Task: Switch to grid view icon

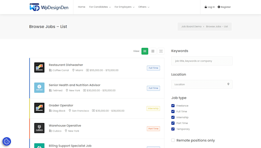Action: tap(153, 51)
